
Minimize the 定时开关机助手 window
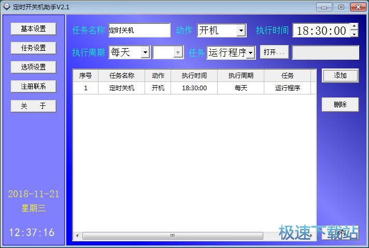(324, 7)
